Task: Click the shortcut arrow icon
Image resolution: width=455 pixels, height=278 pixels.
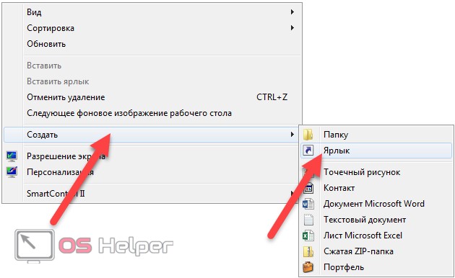Action: pos(308,151)
